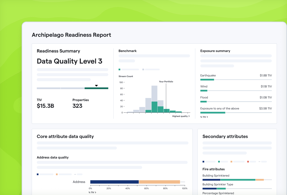
Task: Click the Wind exposure bar
Action: coord(204,91)
